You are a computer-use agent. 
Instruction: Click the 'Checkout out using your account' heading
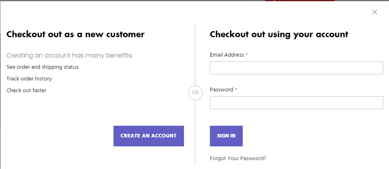coord(279,34)
